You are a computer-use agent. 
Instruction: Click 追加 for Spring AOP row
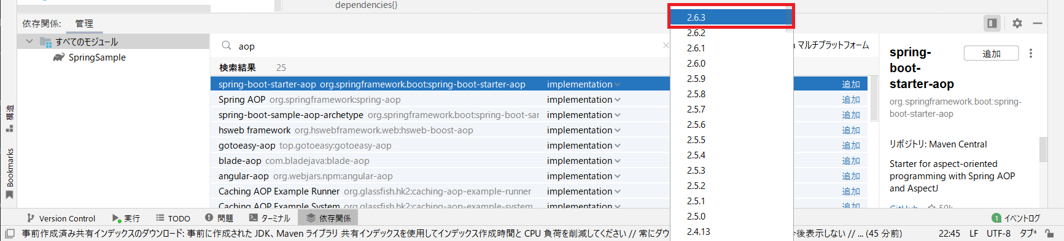click(x=851, y=100)
